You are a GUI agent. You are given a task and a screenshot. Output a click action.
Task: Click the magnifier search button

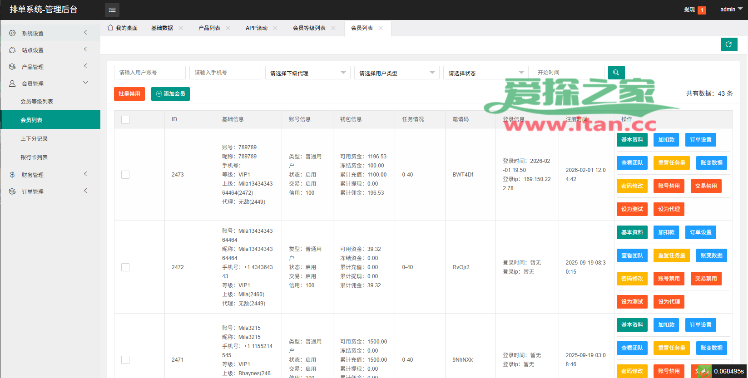click(616, 73)
